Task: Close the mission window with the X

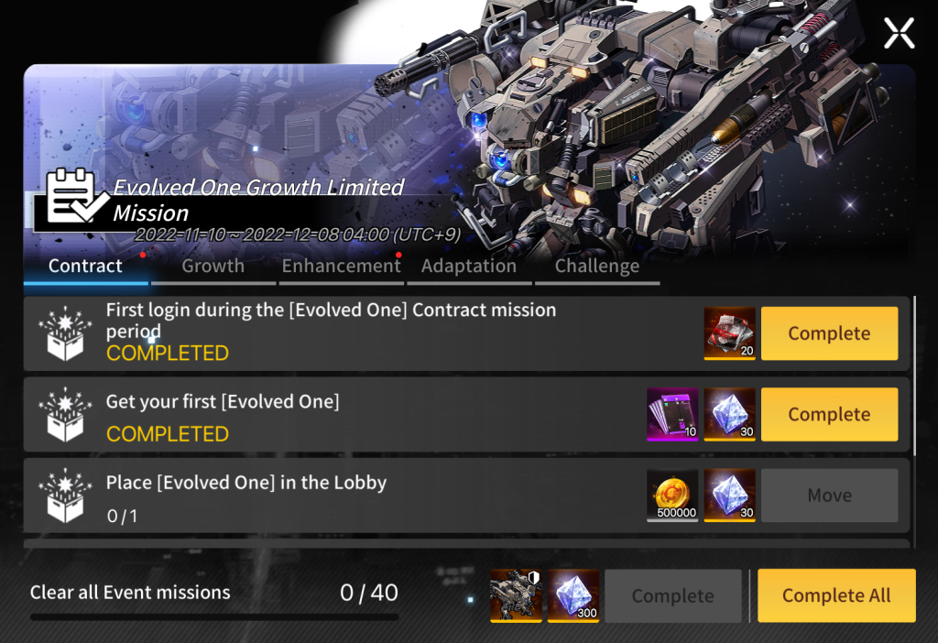Action: tap(900, 33)
